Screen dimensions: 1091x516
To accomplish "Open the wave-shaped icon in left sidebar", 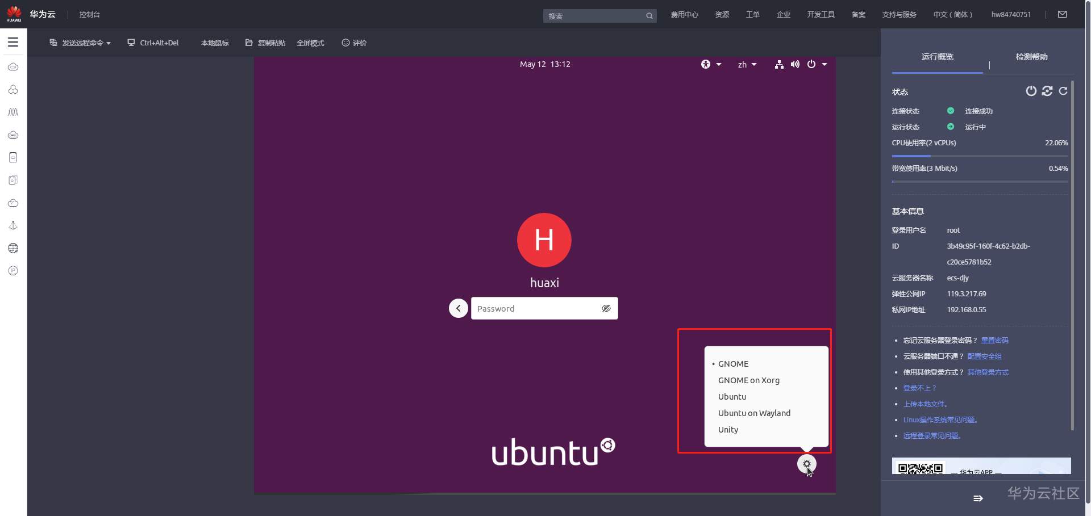I will click(x=13, y=112).
